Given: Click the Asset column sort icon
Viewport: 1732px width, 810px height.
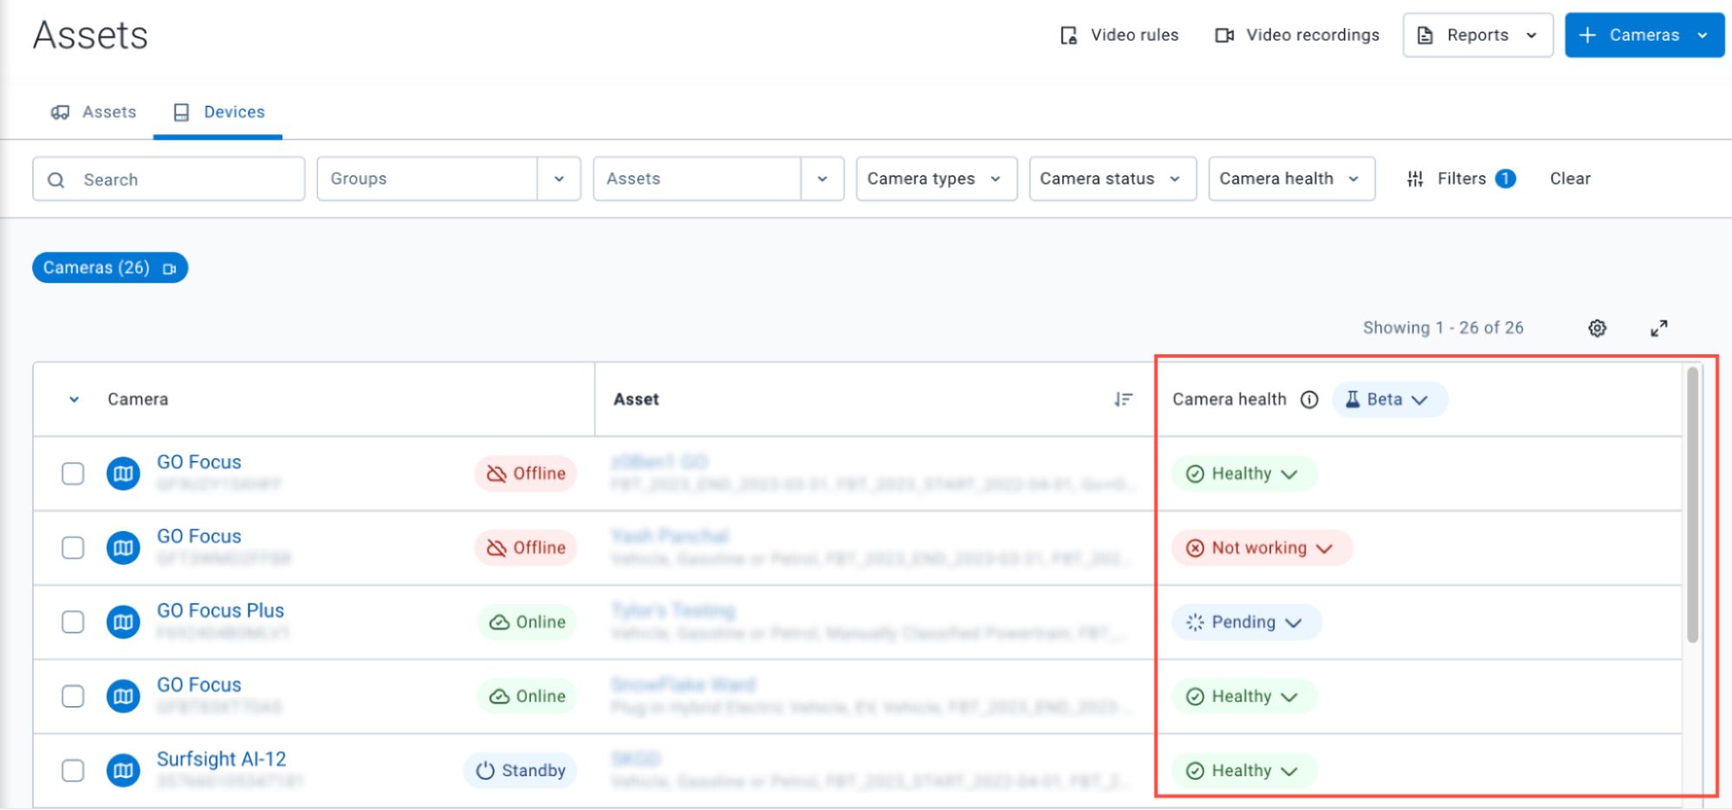Looking at the screenshot, I should coord(1123,399).
